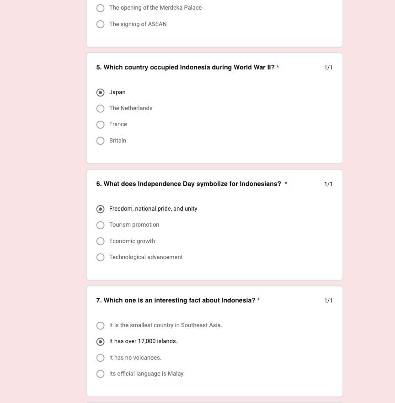Screen dimensions: 395x403
Task: Choose The Netherlands answer option
Action: coord(101,108)
